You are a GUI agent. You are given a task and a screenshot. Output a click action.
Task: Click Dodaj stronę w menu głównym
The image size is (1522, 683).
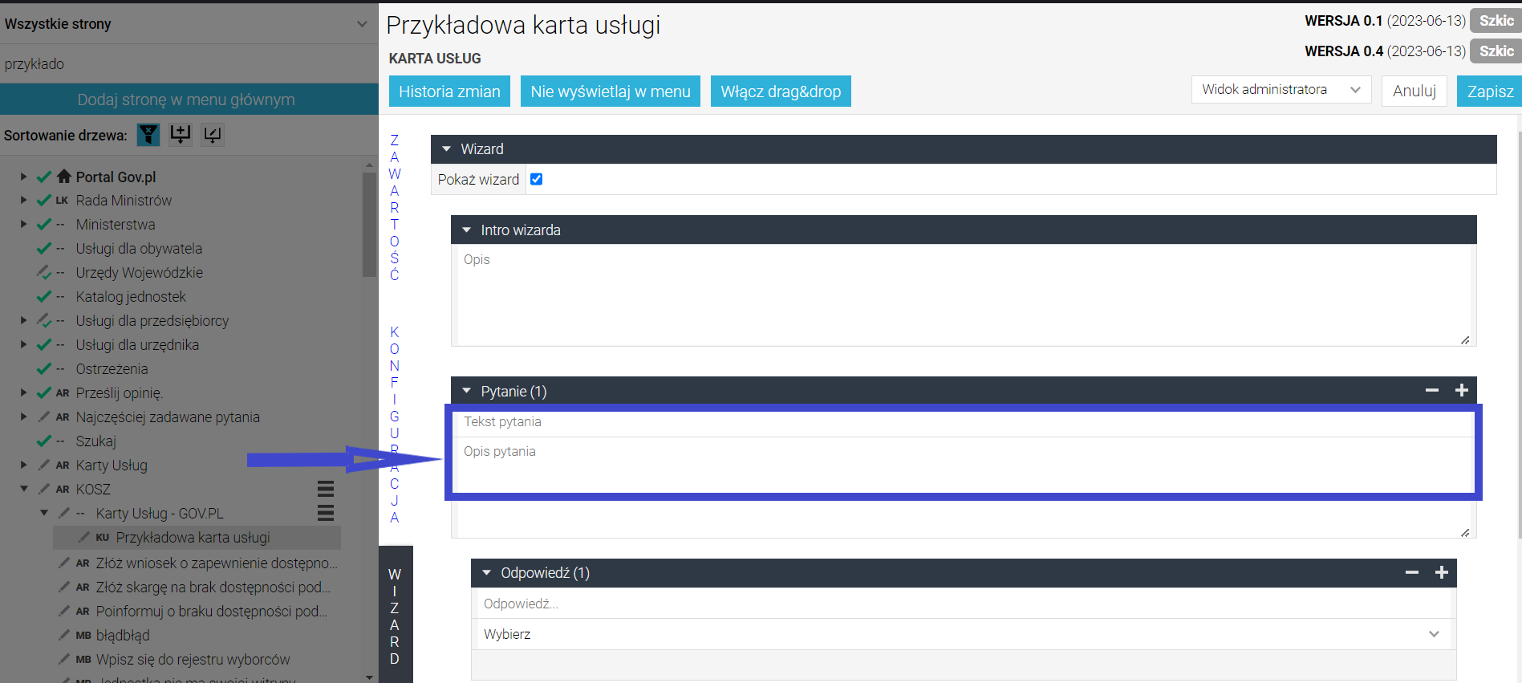[188, 100]
